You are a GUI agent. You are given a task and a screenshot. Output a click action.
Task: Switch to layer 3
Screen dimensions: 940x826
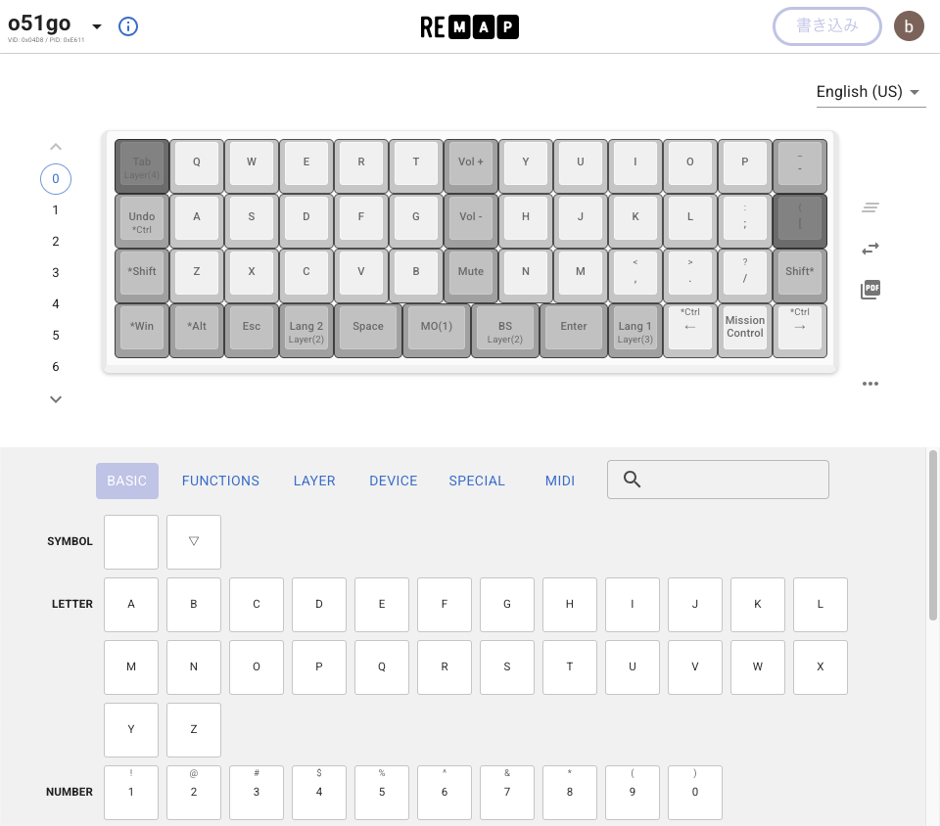56,273
